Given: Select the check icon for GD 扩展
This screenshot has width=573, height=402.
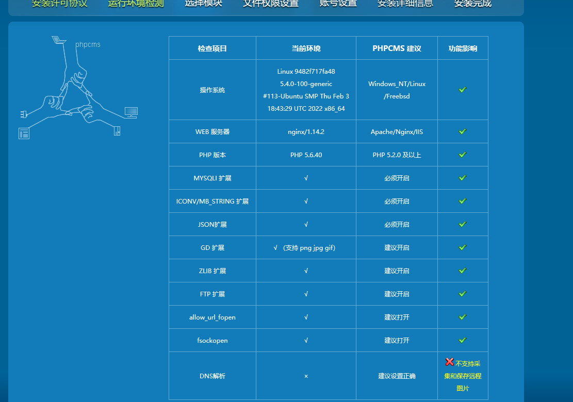Looking at the screenshot, I should tap(463, 247).
